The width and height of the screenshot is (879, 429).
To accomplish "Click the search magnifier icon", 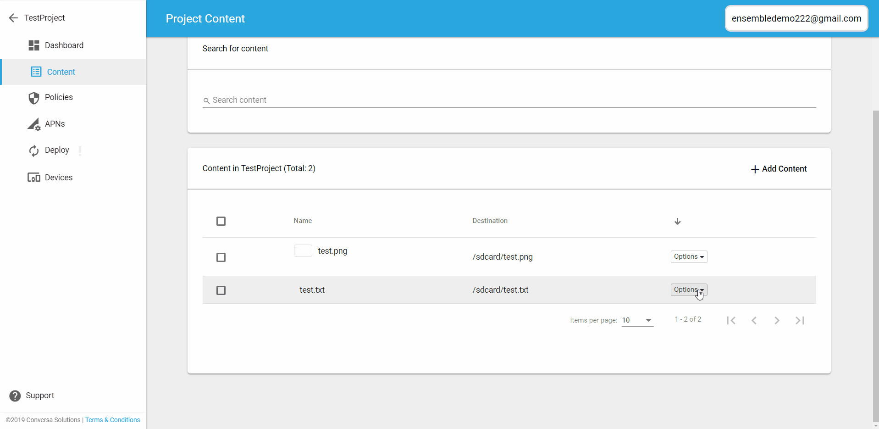I will [206, 100].
